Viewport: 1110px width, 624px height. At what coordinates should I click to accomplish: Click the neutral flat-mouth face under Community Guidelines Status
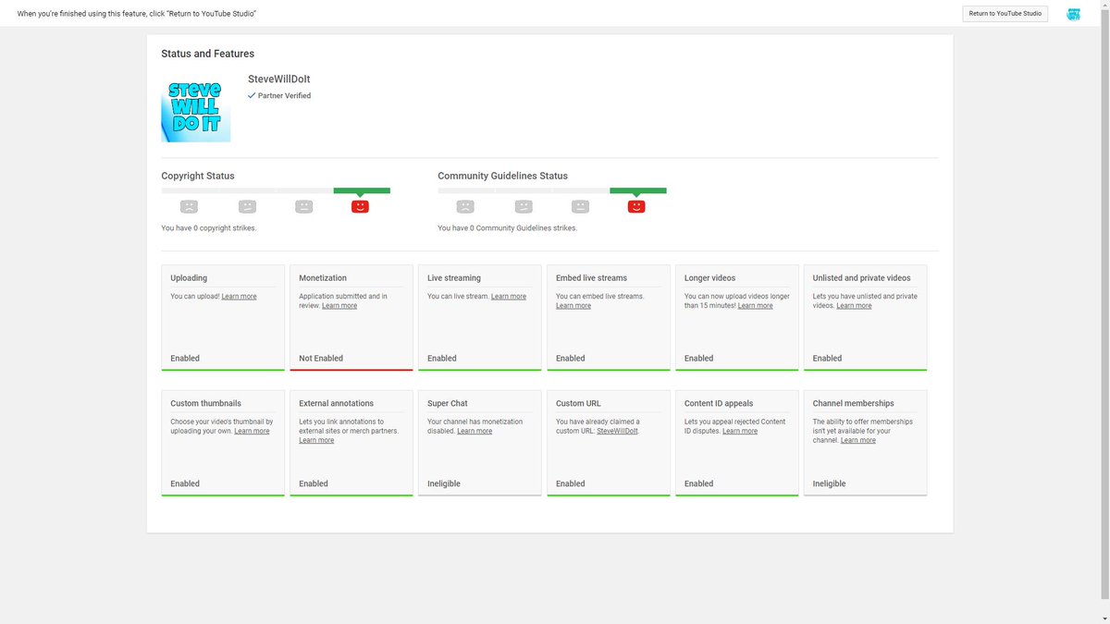[581, 207]
